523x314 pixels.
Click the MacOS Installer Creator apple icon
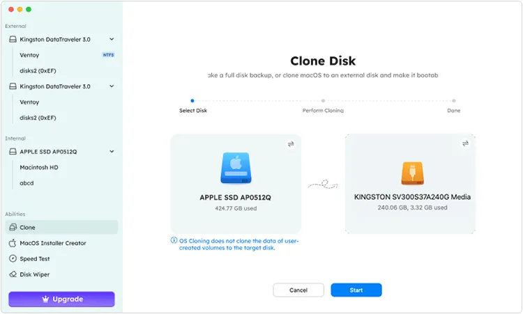click(13, 243)
